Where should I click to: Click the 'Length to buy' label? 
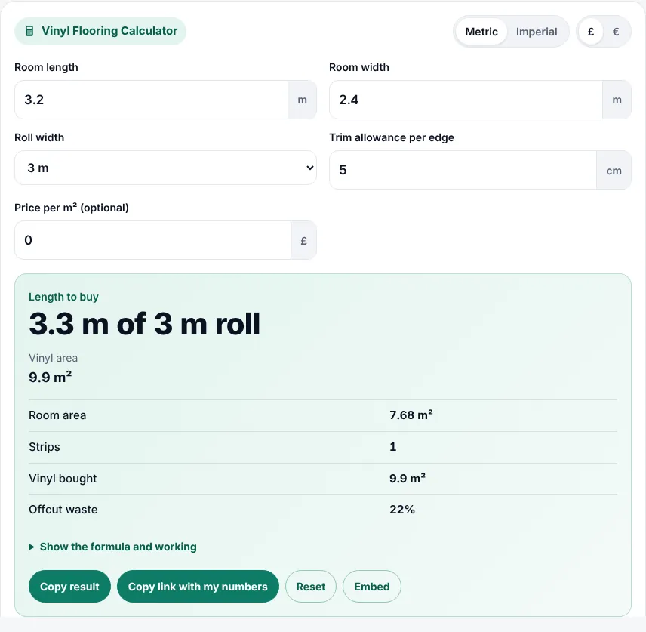pyautogui.click(x=63, y=297)
